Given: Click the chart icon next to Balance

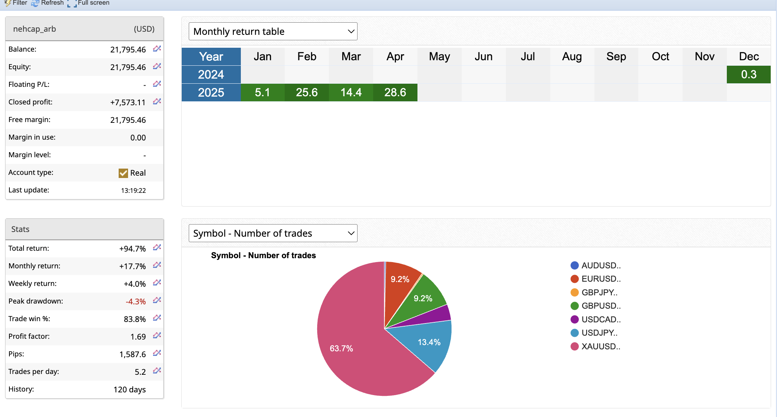Looking at the screenshot, I should tap(157, 49).
